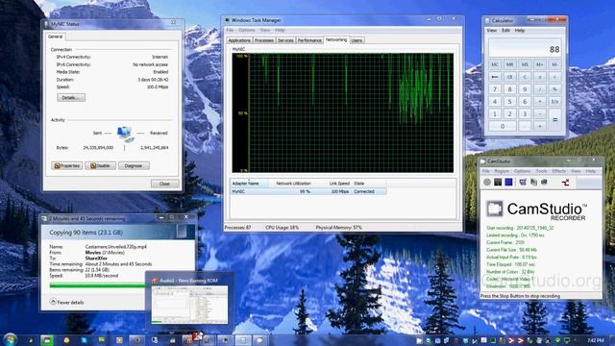Open the Windows Start menu orb
This screenshot has width=615, height=346.
point(10,339)
